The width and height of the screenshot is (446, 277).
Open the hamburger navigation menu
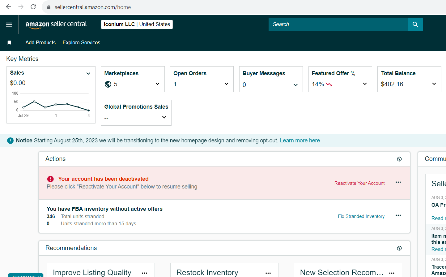(x=9, y=24)
